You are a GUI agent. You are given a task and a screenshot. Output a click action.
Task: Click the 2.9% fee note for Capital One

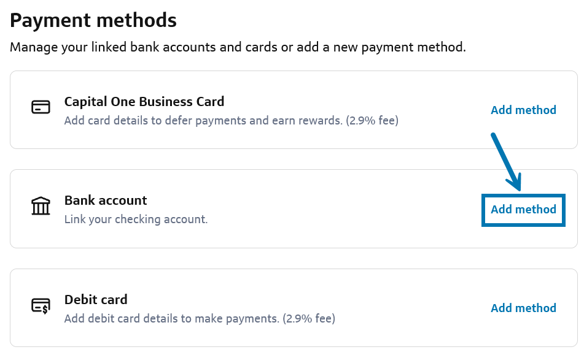click(372, 121)
